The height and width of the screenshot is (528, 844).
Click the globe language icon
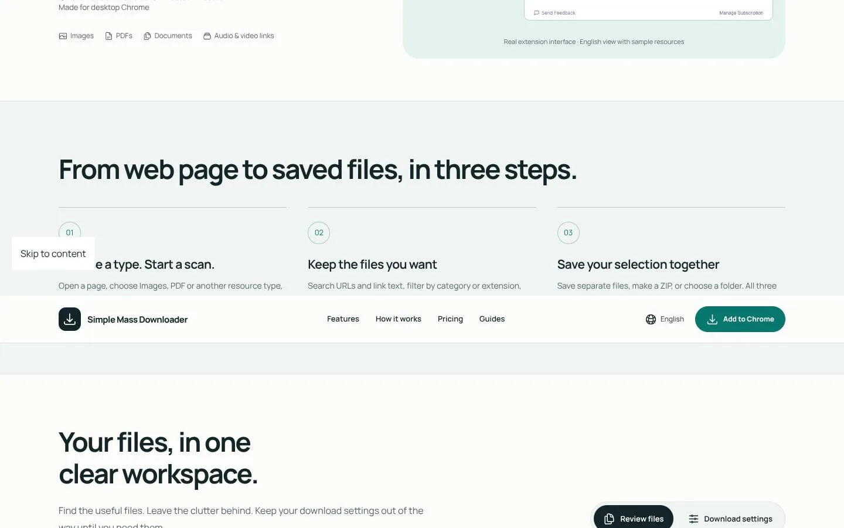[651, 319]
